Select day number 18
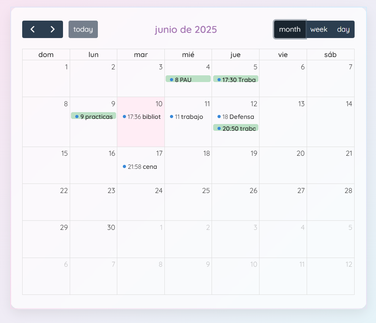 [x=206, y=153]
